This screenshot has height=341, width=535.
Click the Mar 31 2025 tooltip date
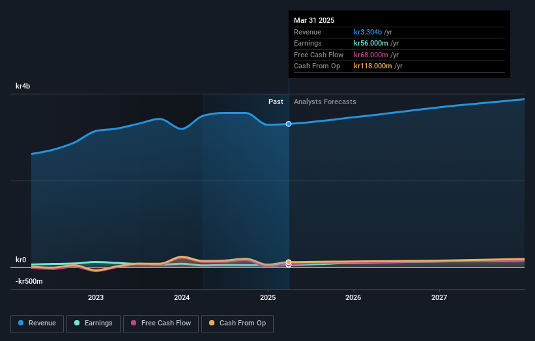coord(314,20)
